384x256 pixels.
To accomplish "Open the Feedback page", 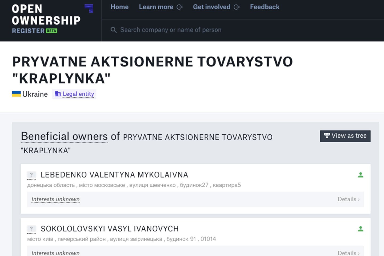I will click(x=265, y=7).
